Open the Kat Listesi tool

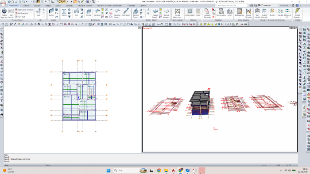pyautogui.click(x=11, y=13)
